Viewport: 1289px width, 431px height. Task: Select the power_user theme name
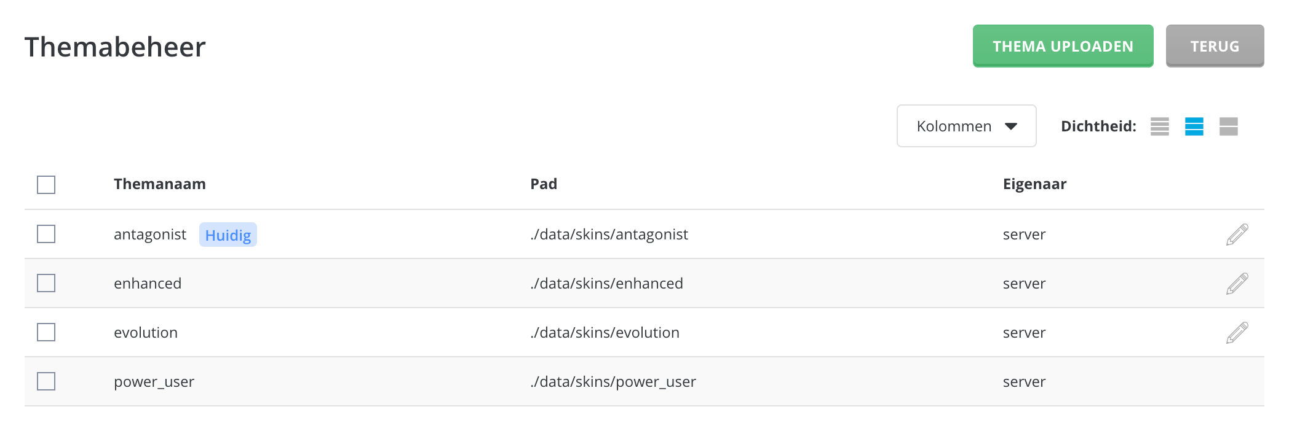pos(154,382)
